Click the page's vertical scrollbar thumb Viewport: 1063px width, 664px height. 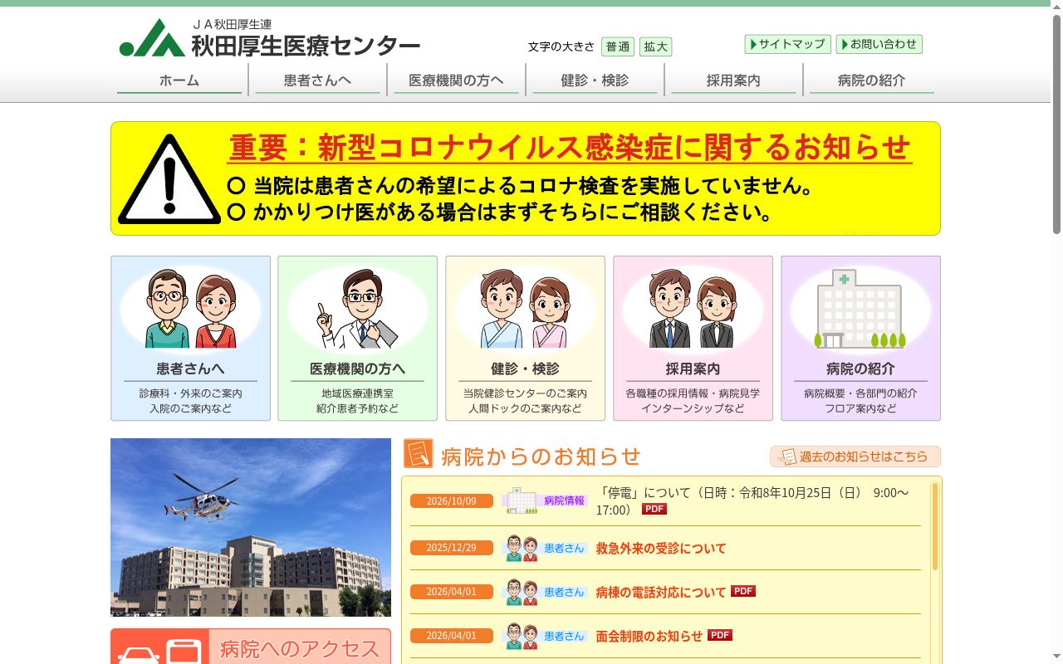(1056, 123)
